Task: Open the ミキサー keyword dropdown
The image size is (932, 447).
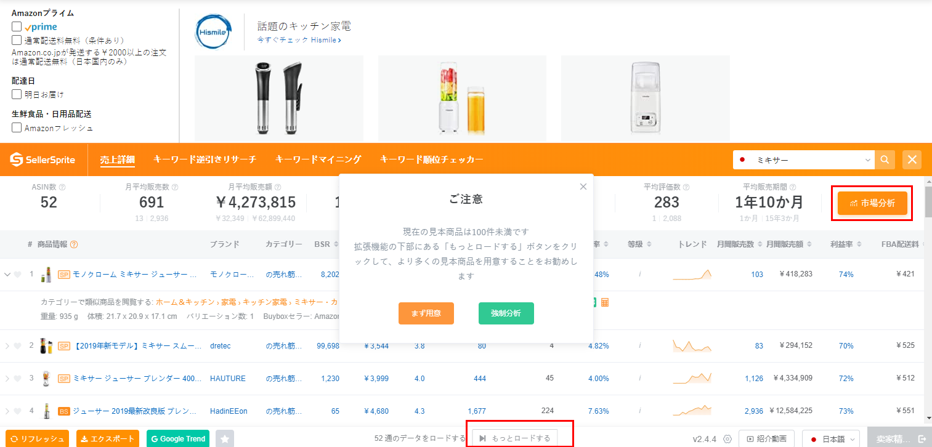Action: pos(868,160)
